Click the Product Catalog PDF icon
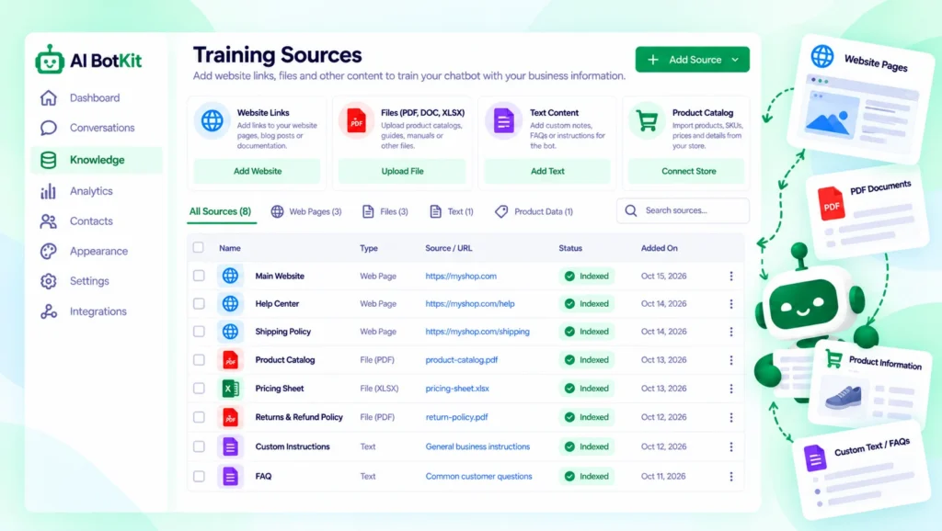The height and width of the screenshot is (531, 942). point(230,360)
